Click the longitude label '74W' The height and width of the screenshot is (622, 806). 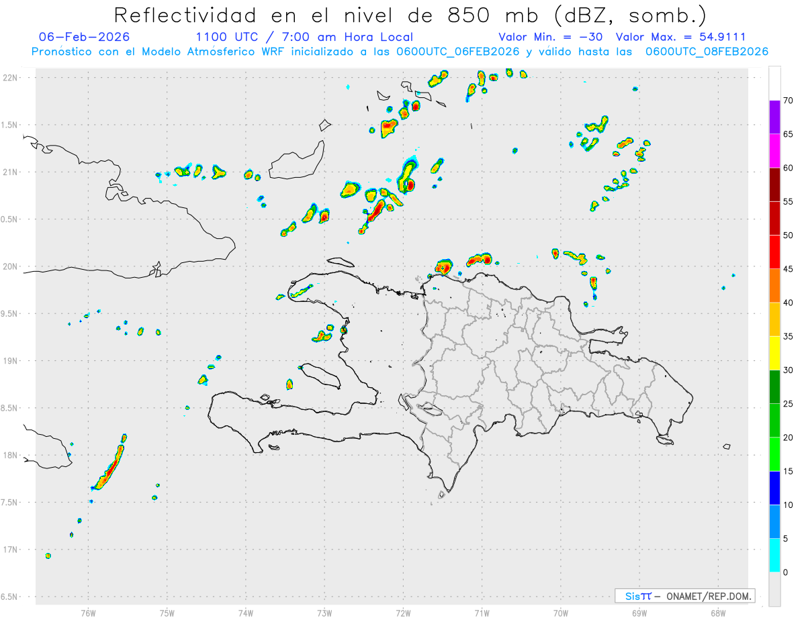246,613
